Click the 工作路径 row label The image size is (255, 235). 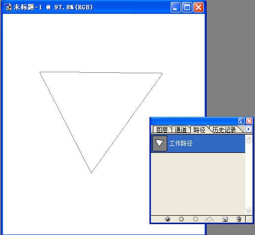click(x=181, y=143)
